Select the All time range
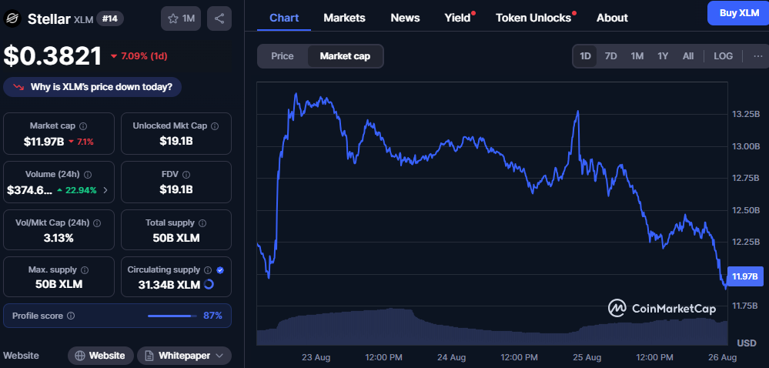The image size is (769, 368). pyautogui.click(x=688, y=56)
